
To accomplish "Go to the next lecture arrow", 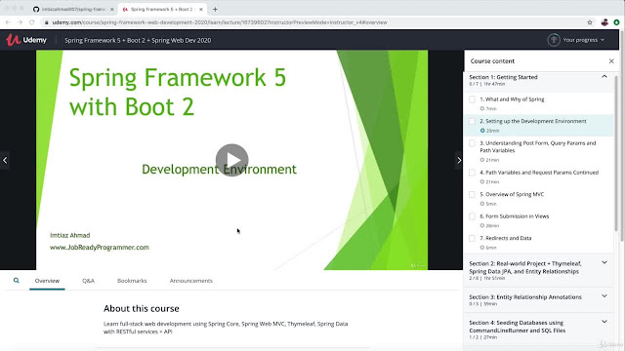I will coord(459,160).
